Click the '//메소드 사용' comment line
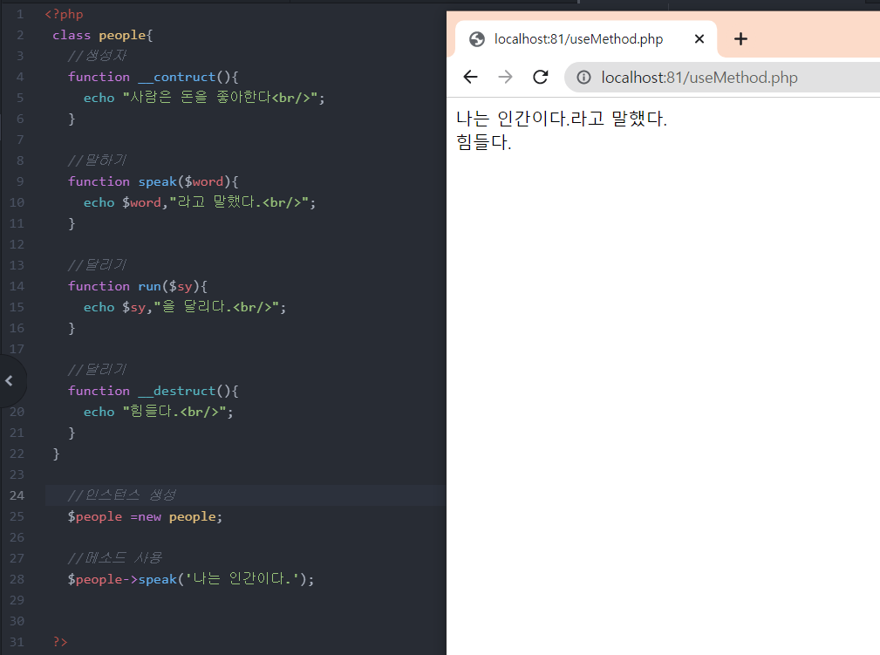The image size is (880, 655). click(114, 558)
